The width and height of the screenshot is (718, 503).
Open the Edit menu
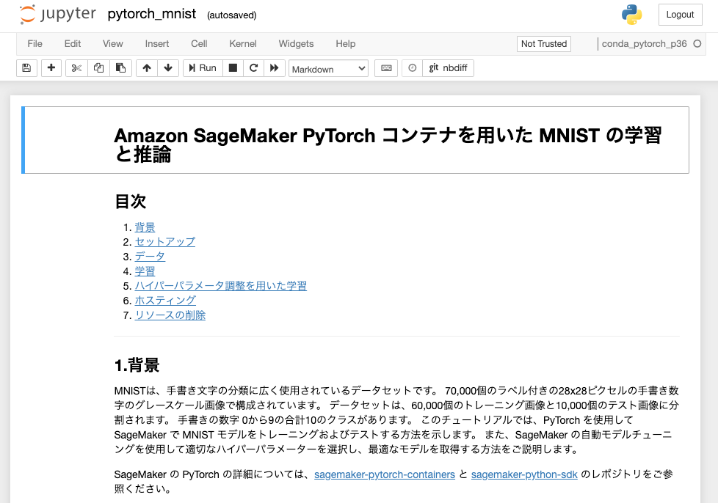(73, 44)
